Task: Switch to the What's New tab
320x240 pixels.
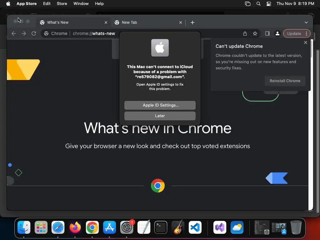Action: point(73,22)
